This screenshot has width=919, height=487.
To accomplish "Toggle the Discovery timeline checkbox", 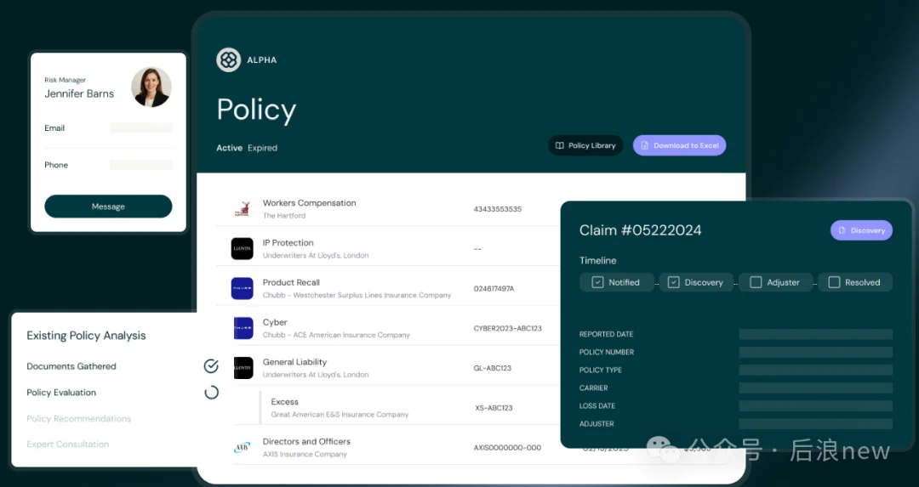I will click(673, 282).
